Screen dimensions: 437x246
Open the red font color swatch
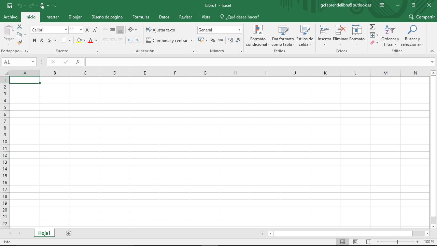coord(91,40)
